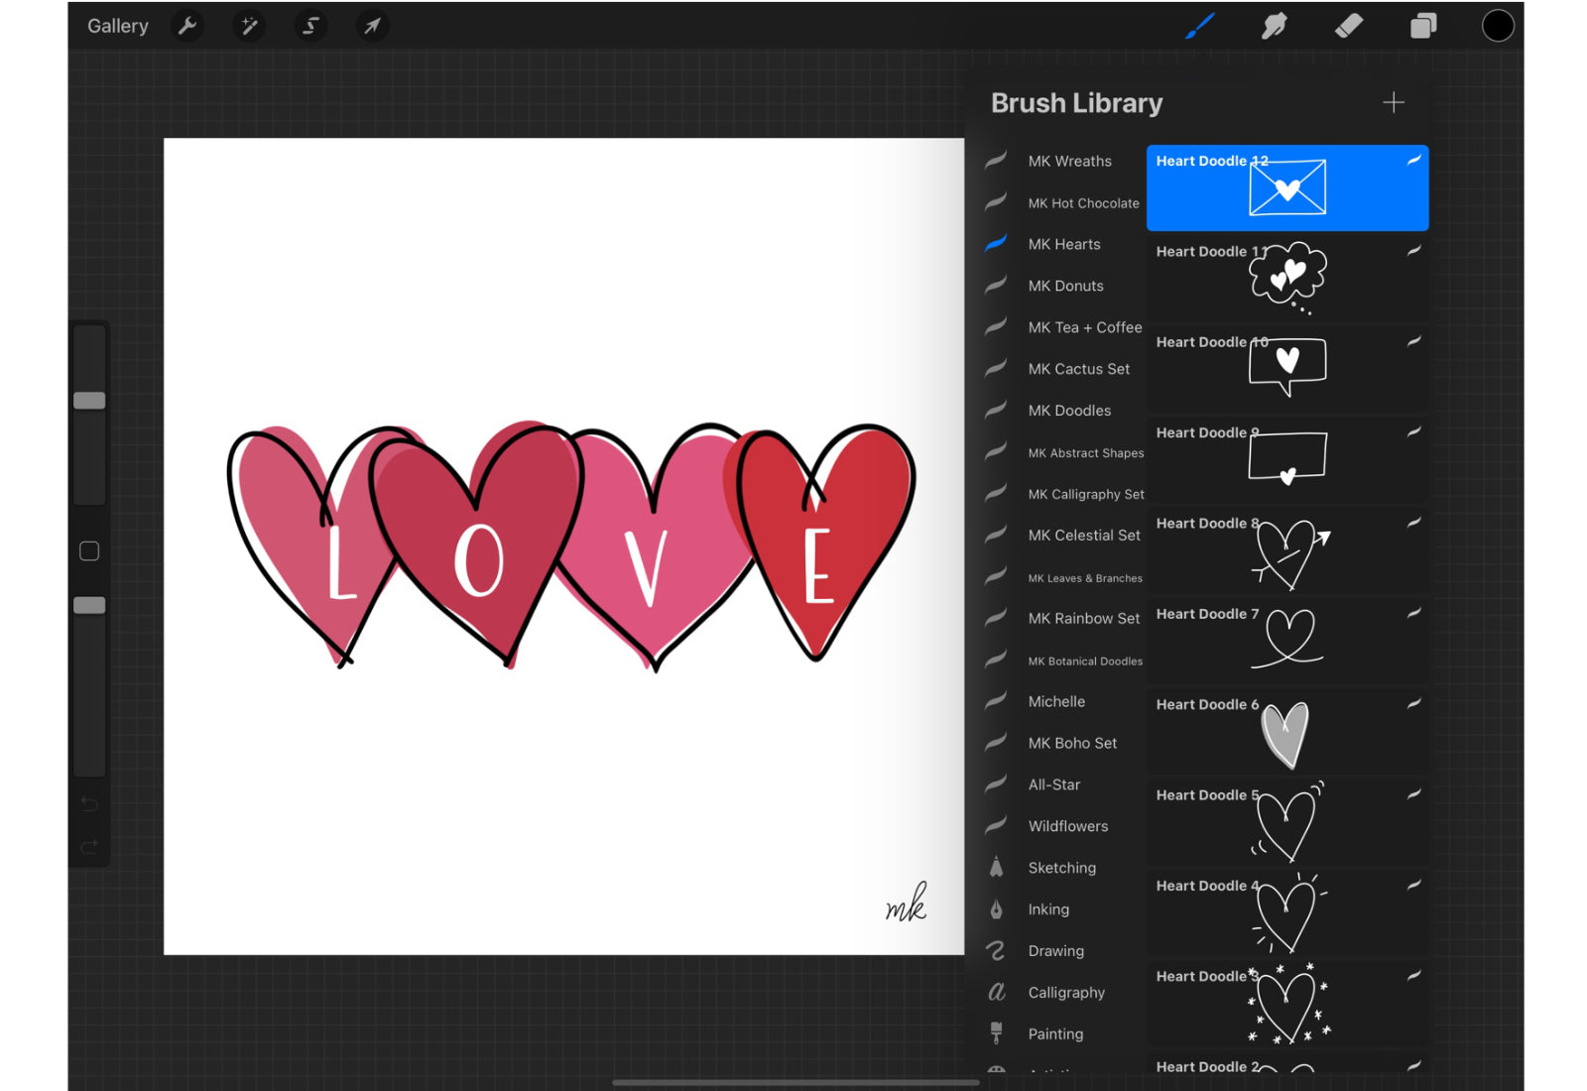Open the Actions wrench menu

187,26
